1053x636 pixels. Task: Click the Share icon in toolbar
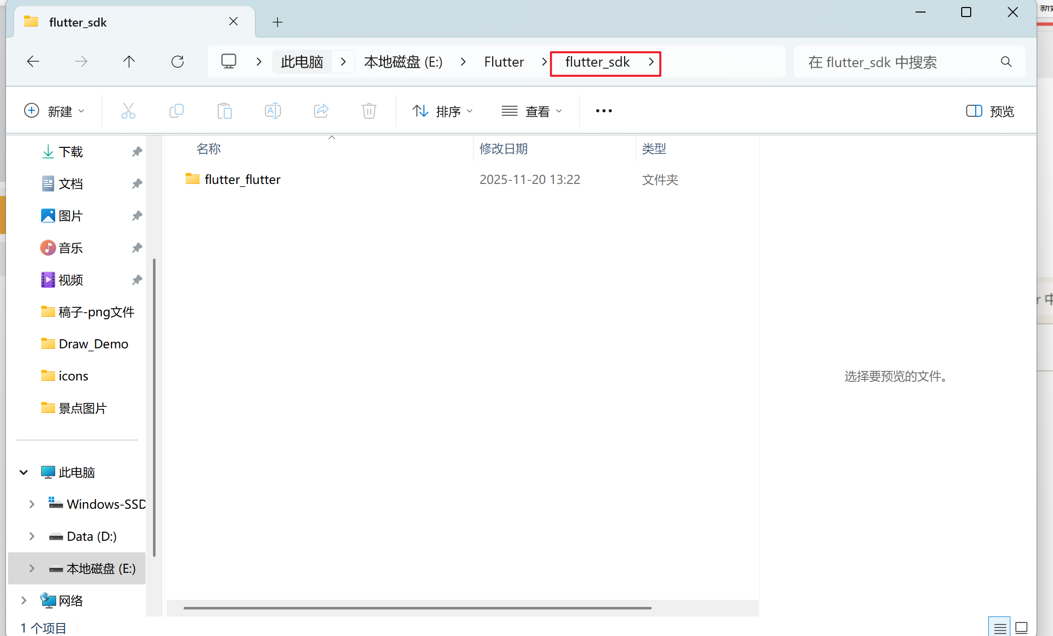(x=321, y=111)
